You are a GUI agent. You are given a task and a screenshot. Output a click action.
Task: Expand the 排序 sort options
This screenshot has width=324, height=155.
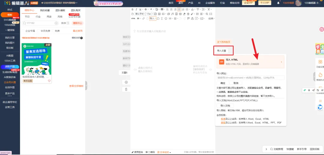65,23
